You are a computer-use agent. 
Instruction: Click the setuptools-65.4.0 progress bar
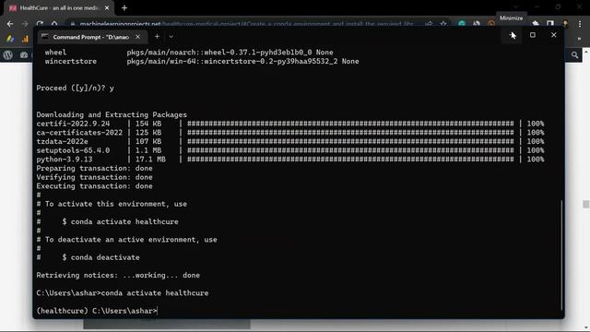[x=350, y=150]
